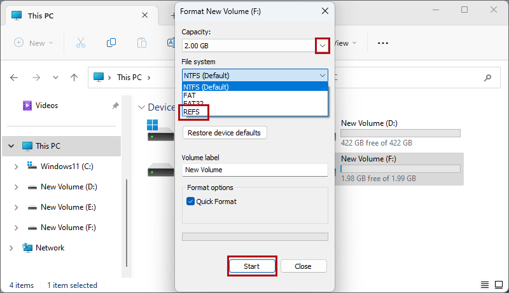
Task: Choose NTFS (Default) from file system list
Action: [255, 87]
